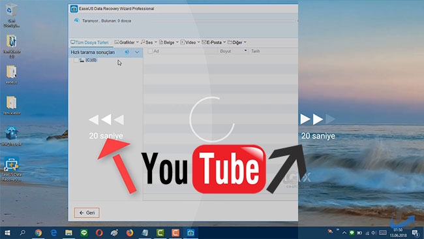
Task: Click the refresh icon next to Hızlı tarama sonuçları
Action: coord(127,52)
